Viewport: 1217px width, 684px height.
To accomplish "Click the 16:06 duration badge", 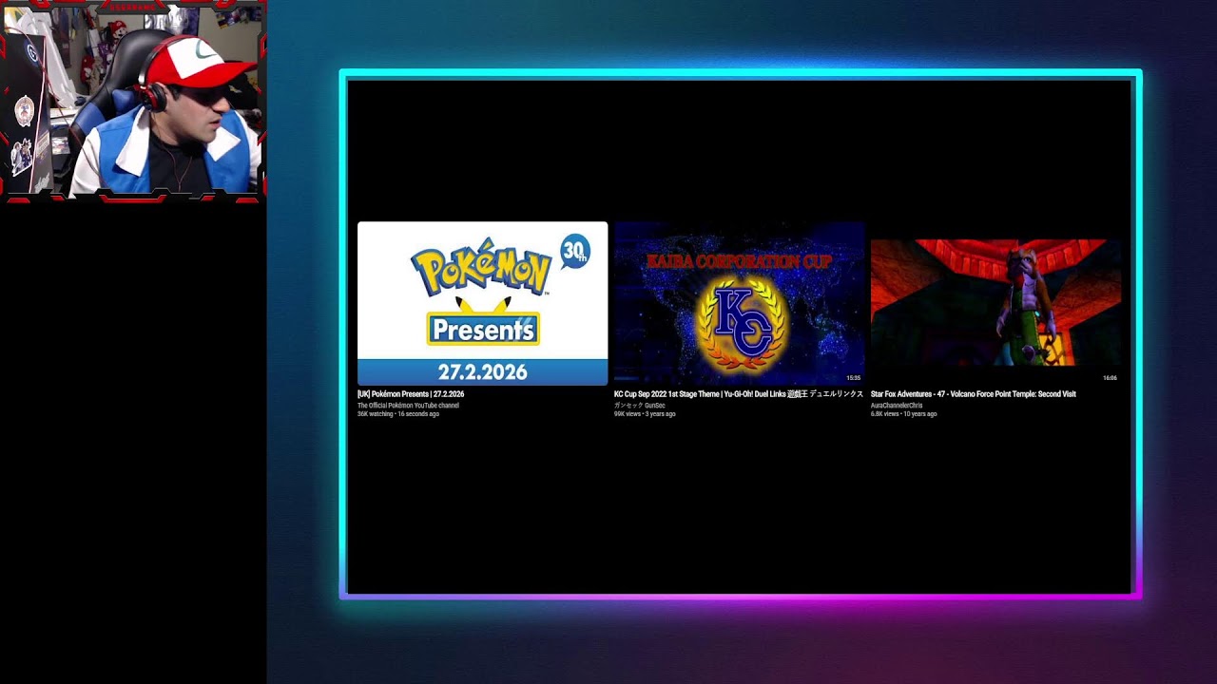I will pyautogui.click(x=1110, y=378).
